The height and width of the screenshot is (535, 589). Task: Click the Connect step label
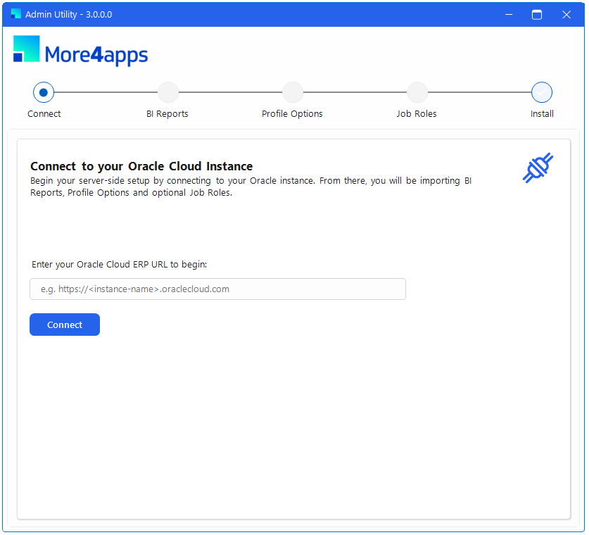(x=44, y=114)
